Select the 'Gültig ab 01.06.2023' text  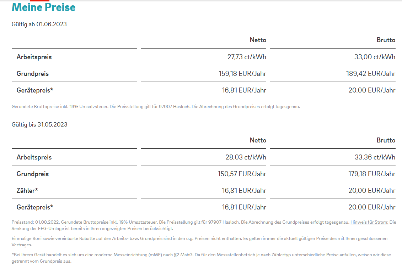tap(39, 24)
